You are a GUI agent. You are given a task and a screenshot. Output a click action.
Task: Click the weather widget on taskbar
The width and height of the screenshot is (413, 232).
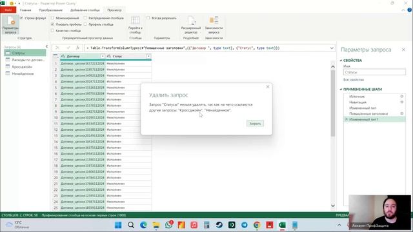tap(18, 225)
